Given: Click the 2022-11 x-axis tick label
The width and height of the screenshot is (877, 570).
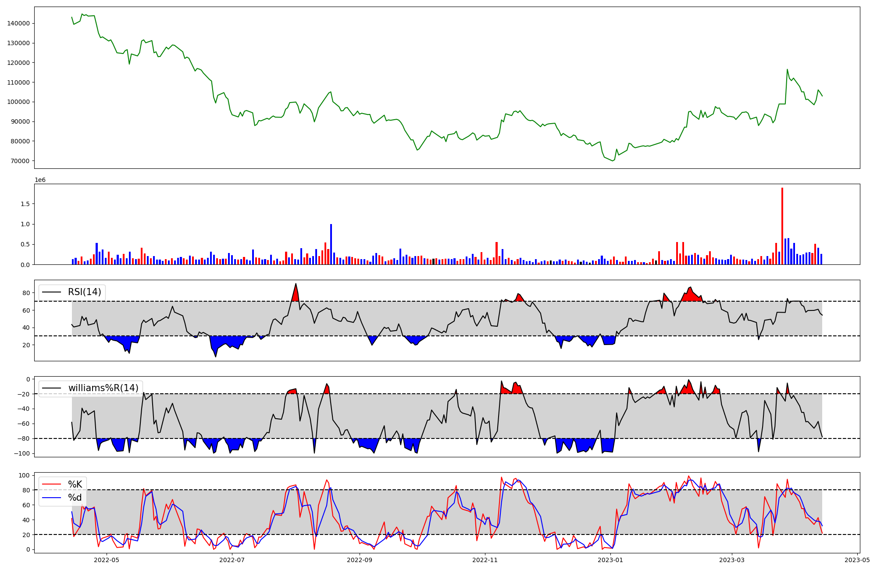Looking at the screenshot, I should coord(485,560).
